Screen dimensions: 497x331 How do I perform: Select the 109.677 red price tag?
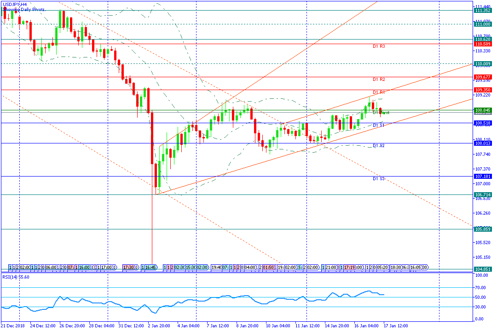[483, 77]
